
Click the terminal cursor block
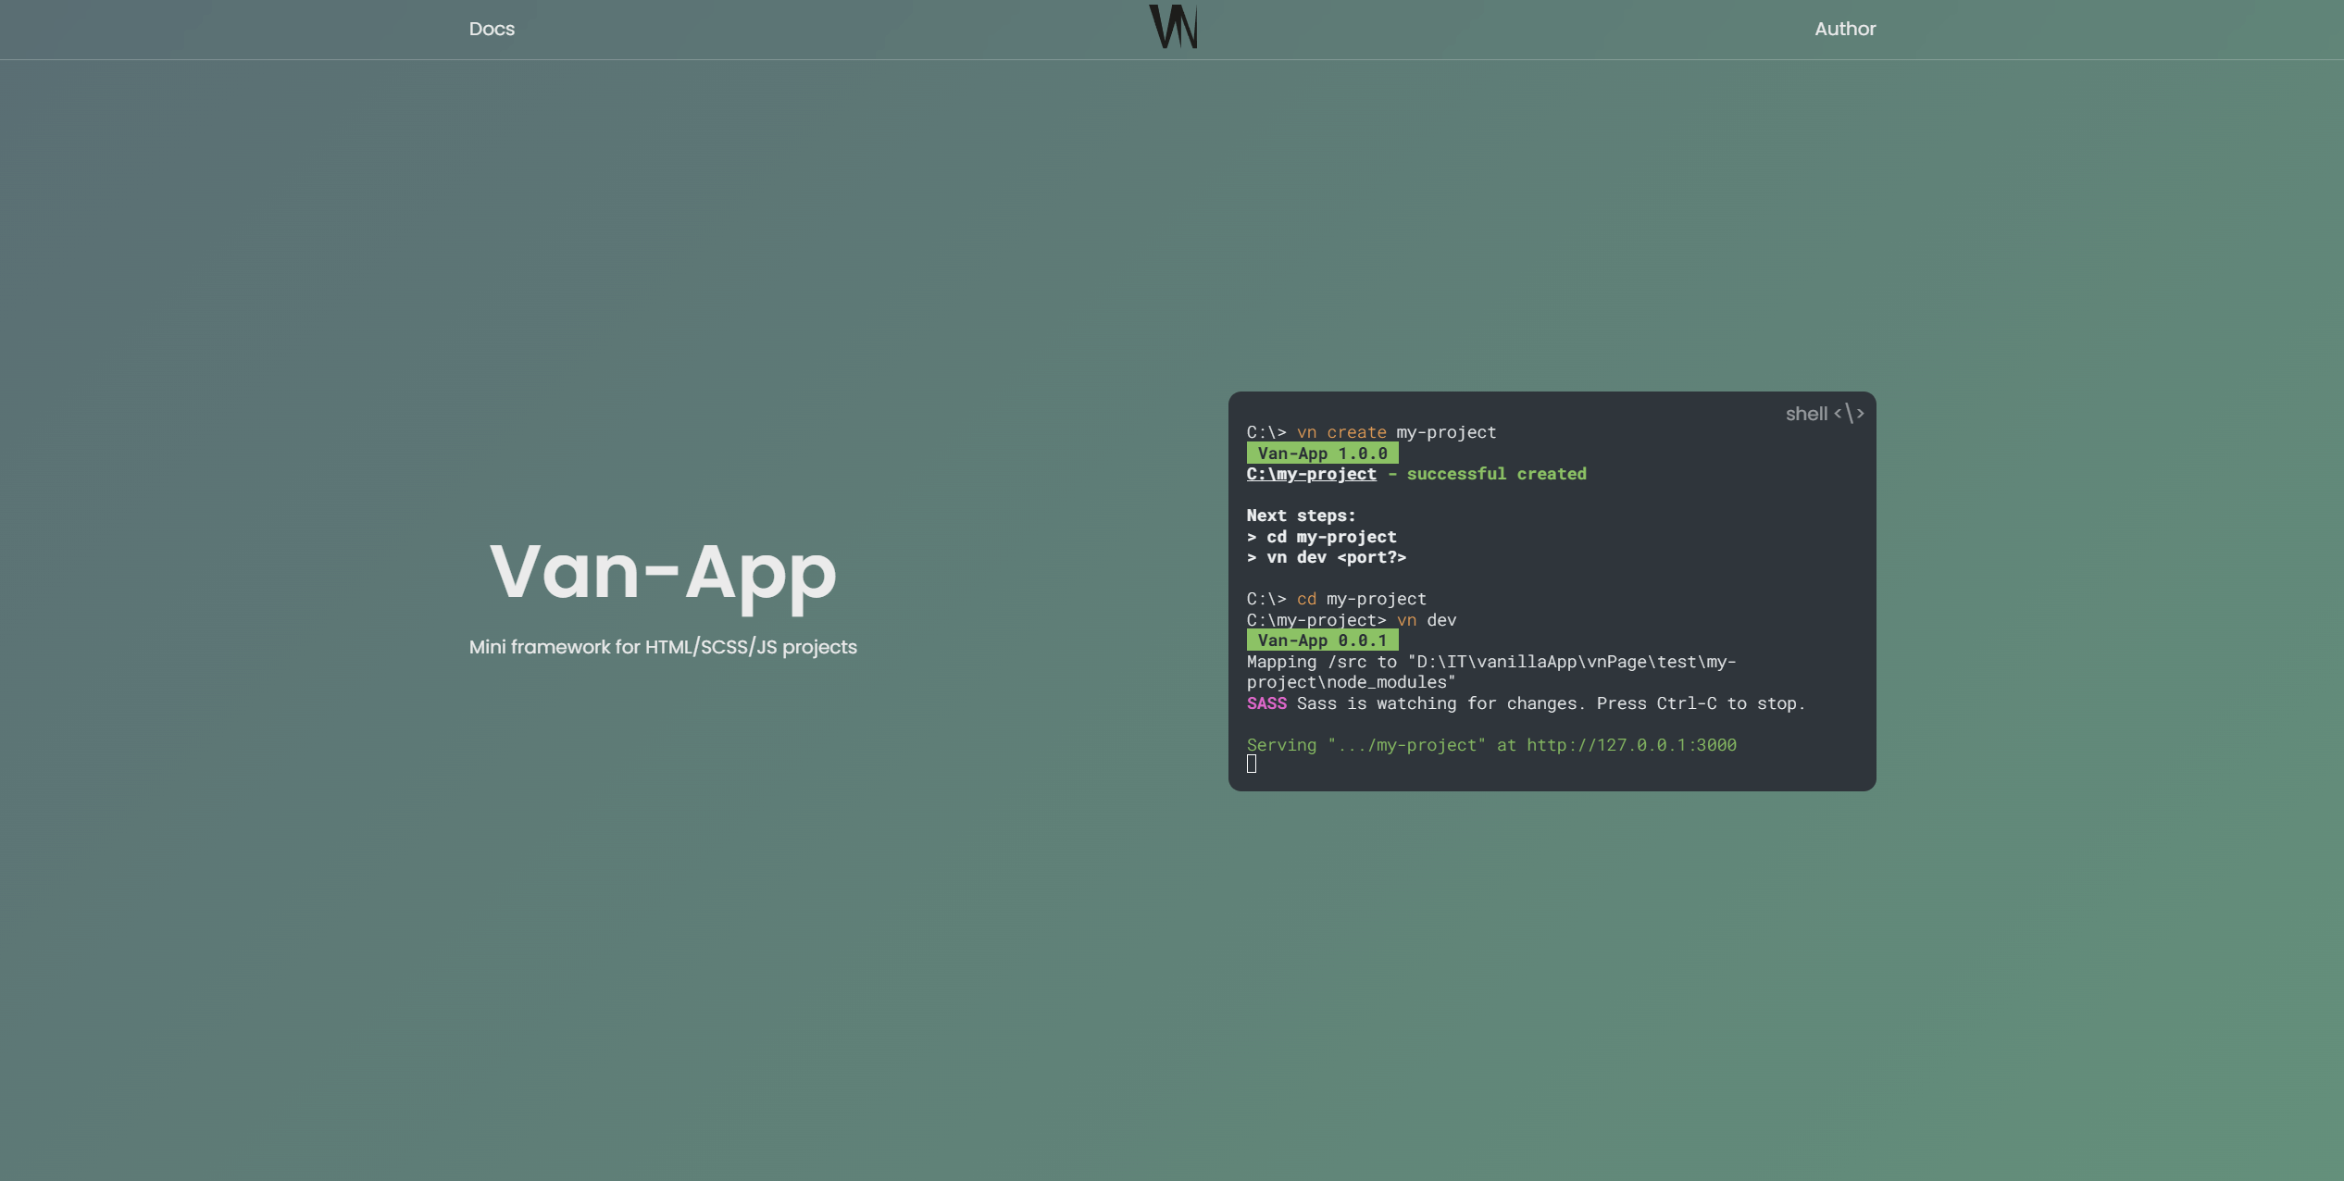(x=1252, y=764)
